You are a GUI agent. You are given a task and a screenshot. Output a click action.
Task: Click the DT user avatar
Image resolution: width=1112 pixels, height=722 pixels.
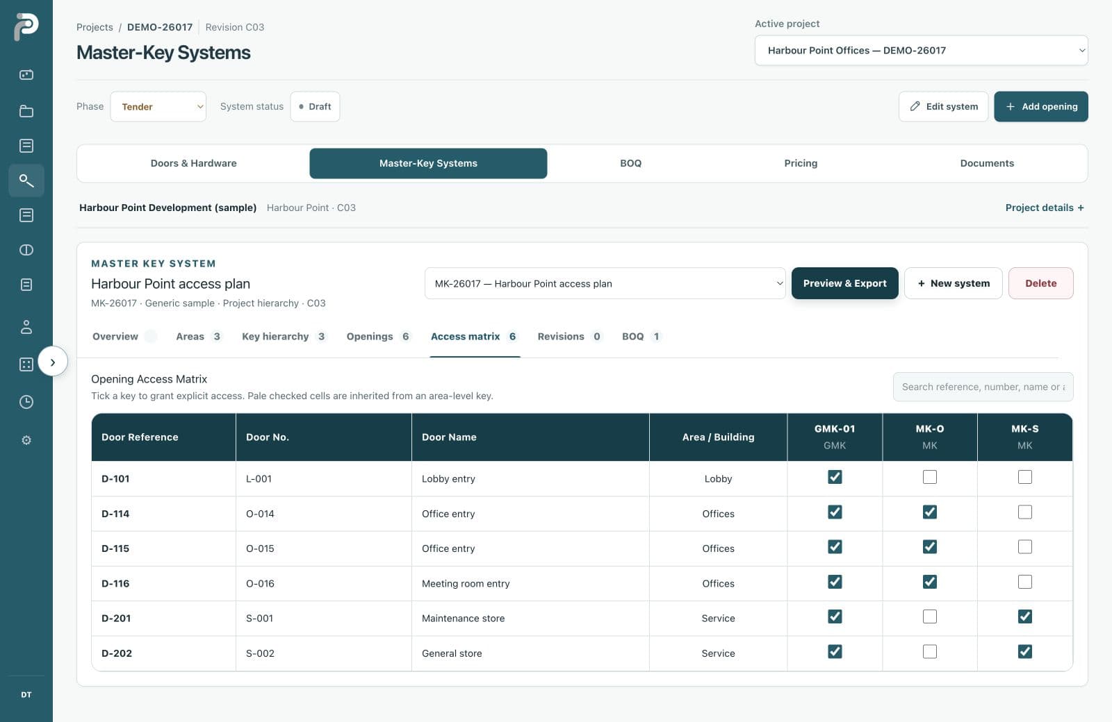click(x=26, y=694)
